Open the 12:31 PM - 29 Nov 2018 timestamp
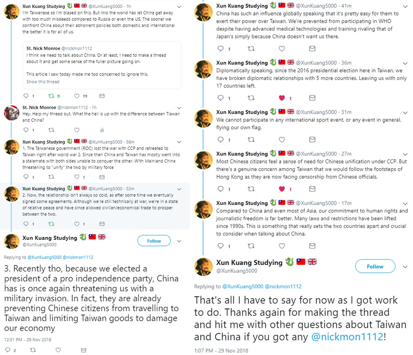 pos(28,340)
